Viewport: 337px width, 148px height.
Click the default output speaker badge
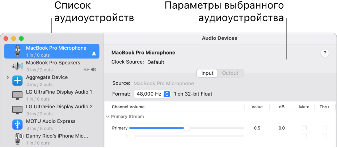(x=94, y=69)
